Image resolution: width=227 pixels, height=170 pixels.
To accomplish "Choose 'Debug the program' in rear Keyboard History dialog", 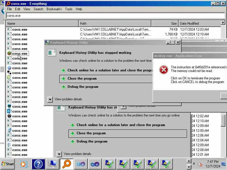I will [128, 141].
